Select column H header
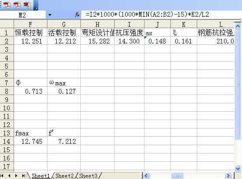The height and width of the screenshot is (179, 242). tap(98, 24)
